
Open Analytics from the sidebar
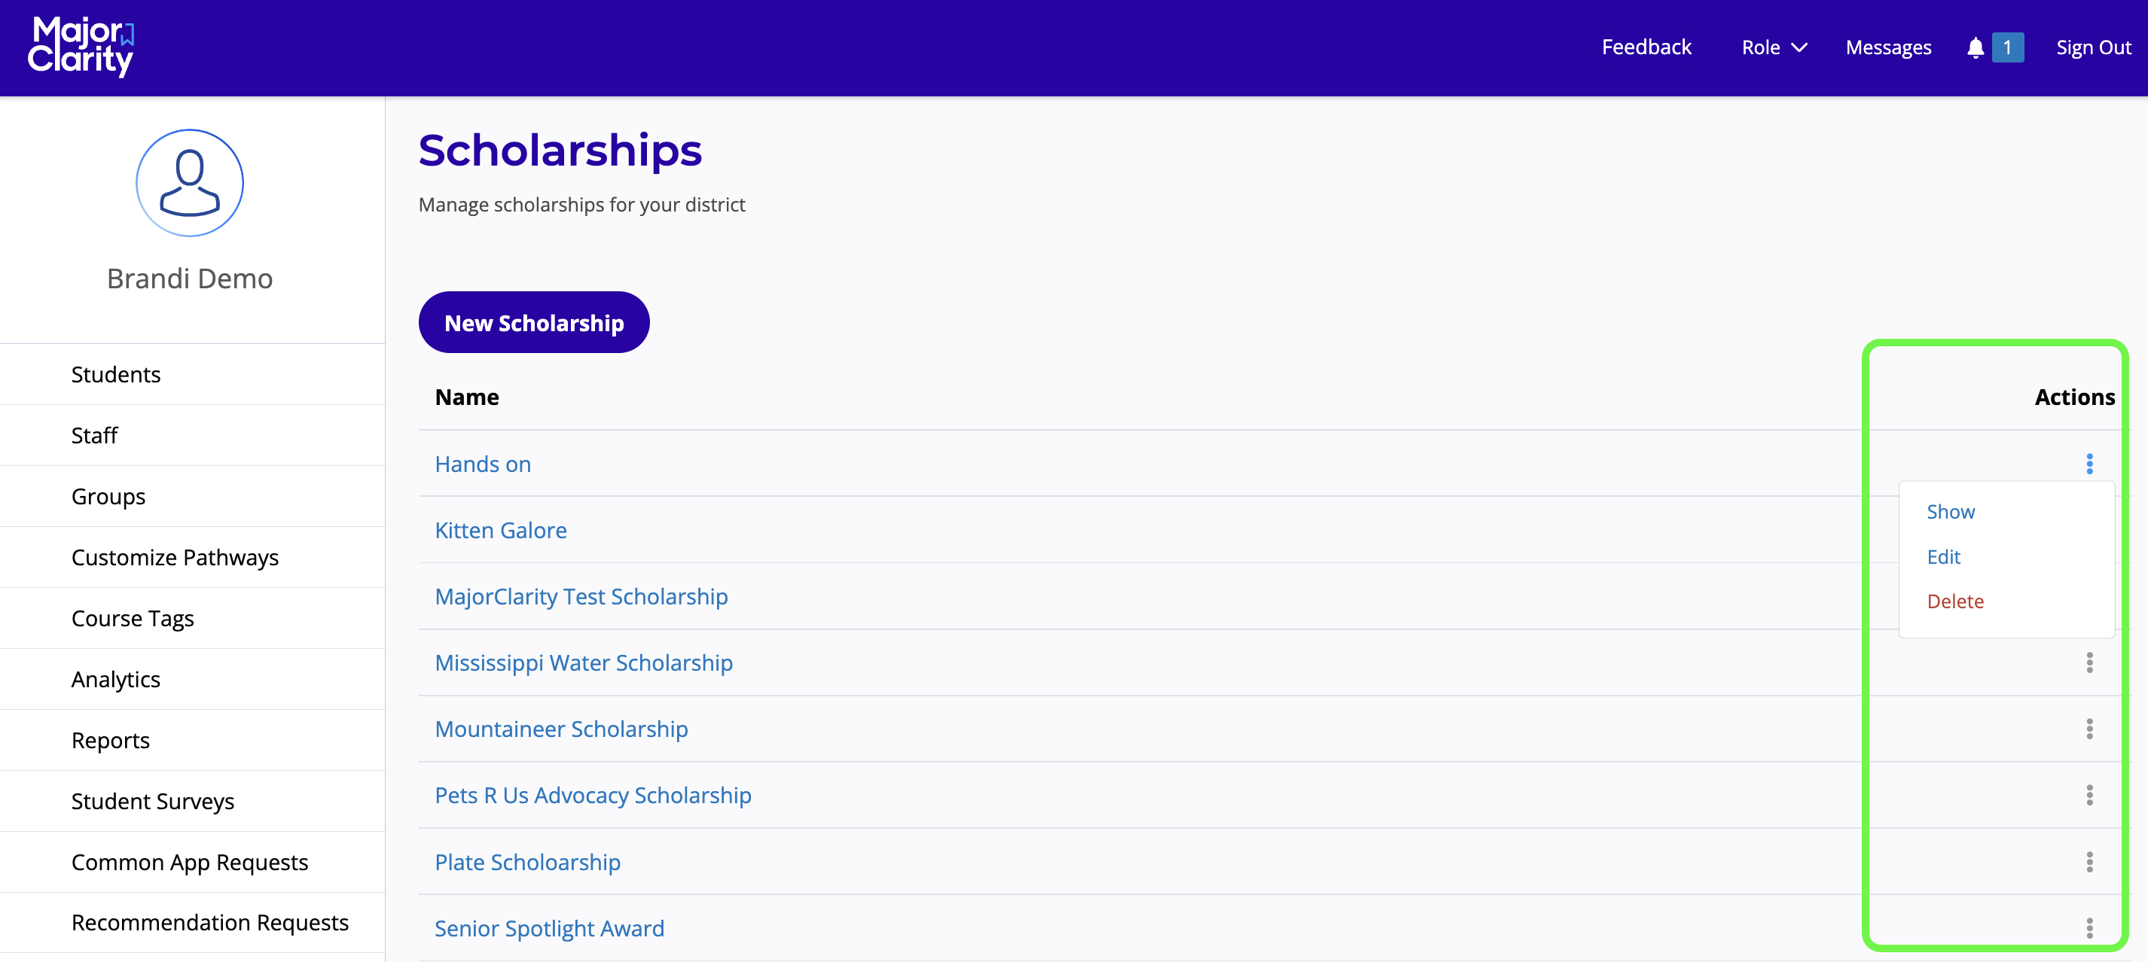point(116,678)
